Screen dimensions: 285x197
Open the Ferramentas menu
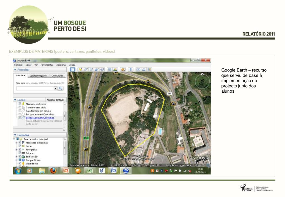(47, 65)
